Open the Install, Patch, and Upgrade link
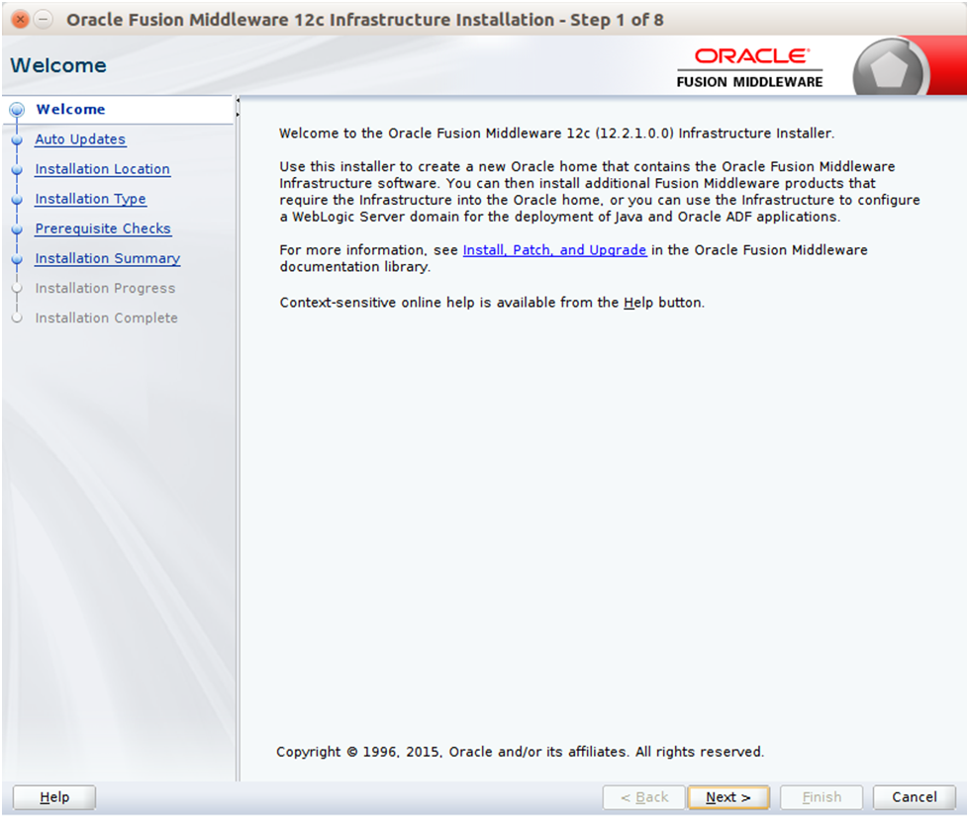Viewport: 969px width, 818px height. (x=555, y=250)
